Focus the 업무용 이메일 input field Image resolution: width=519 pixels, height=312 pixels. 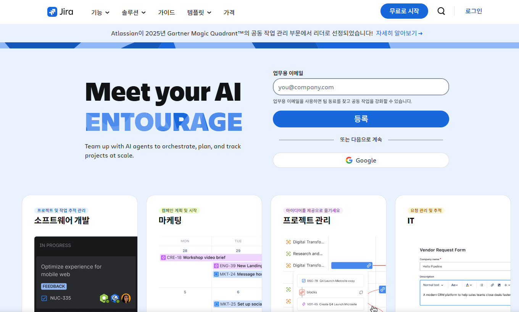pos(361,87)
